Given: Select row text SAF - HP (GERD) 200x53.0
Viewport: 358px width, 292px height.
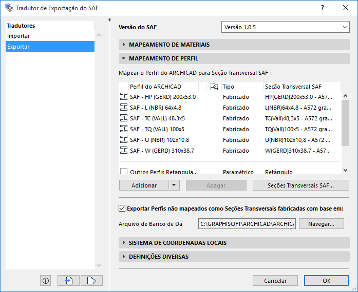Looking at the screenshot, I should pos(163,97).
